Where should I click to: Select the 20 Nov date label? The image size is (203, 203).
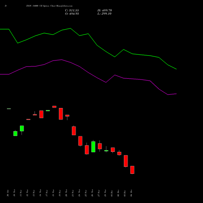[66, 193]
